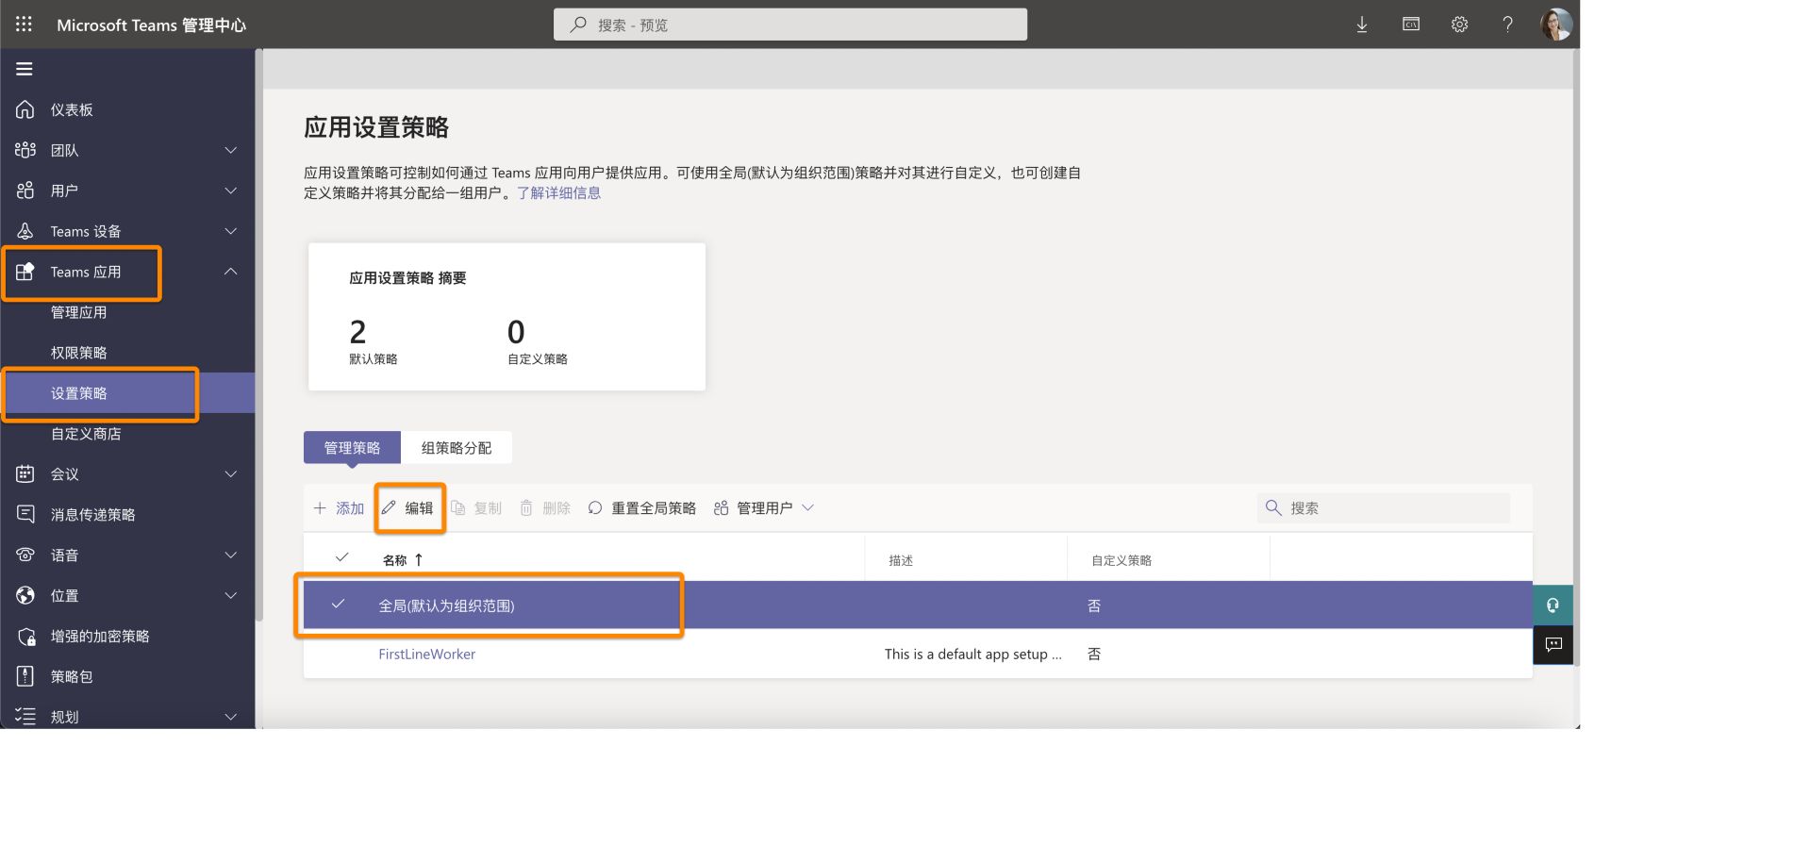Click the Microsoft Teams 管理中心 title
The width and height of the screenshot is (1811, 862).
point(152,25)
